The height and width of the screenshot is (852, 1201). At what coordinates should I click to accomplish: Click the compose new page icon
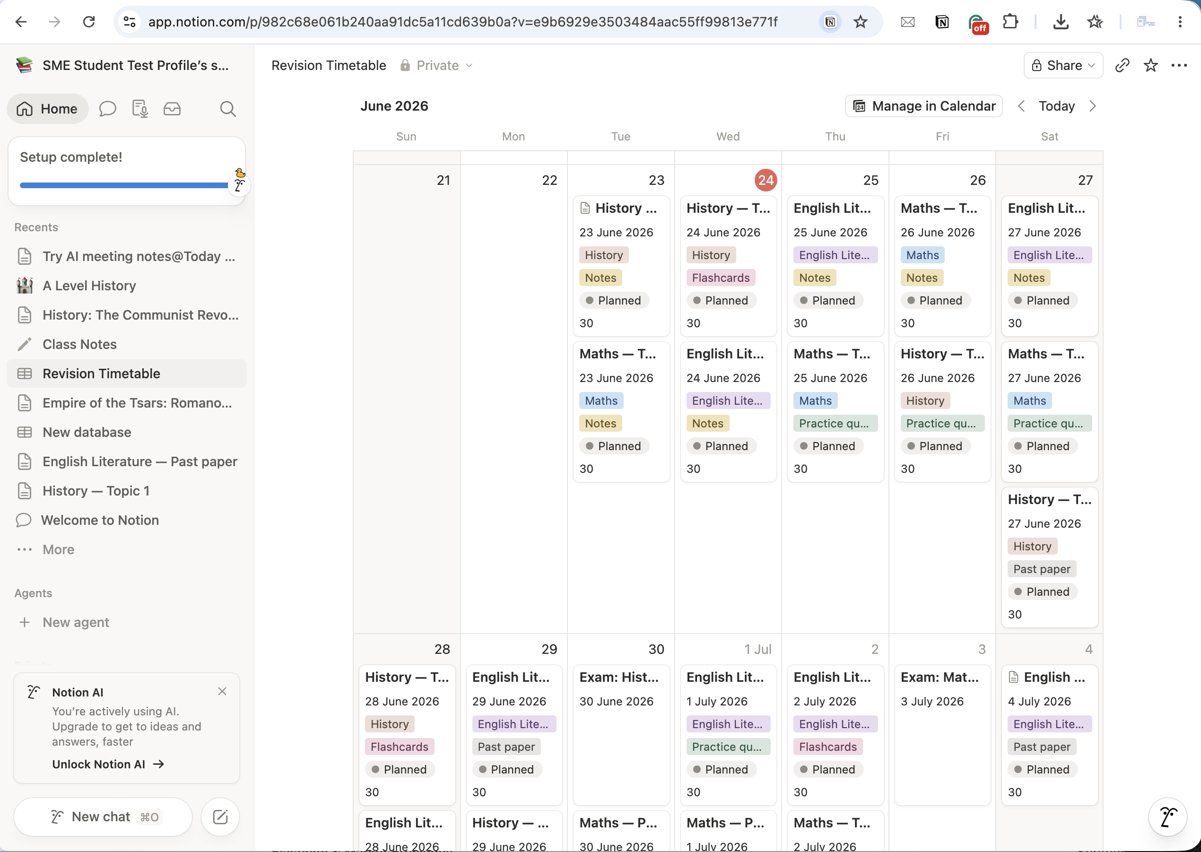[x=220, y=817]
